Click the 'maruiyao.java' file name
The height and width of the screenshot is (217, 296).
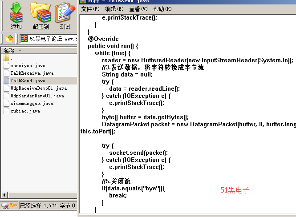(x=28, y=66)
